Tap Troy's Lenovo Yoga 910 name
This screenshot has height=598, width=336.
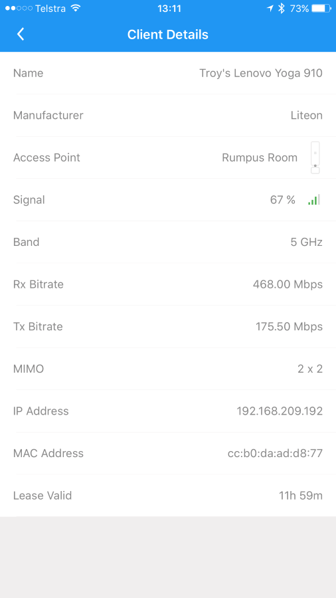pyautogui.click(x=261, y=73)
